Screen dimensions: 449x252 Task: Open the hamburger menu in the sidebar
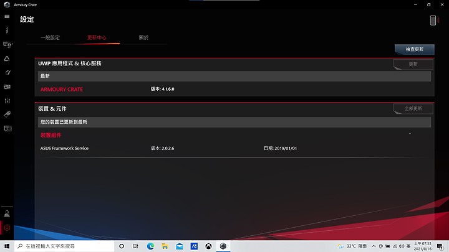[x=7, y=17]
